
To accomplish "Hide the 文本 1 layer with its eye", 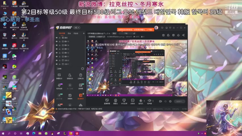I will (57, 64).
